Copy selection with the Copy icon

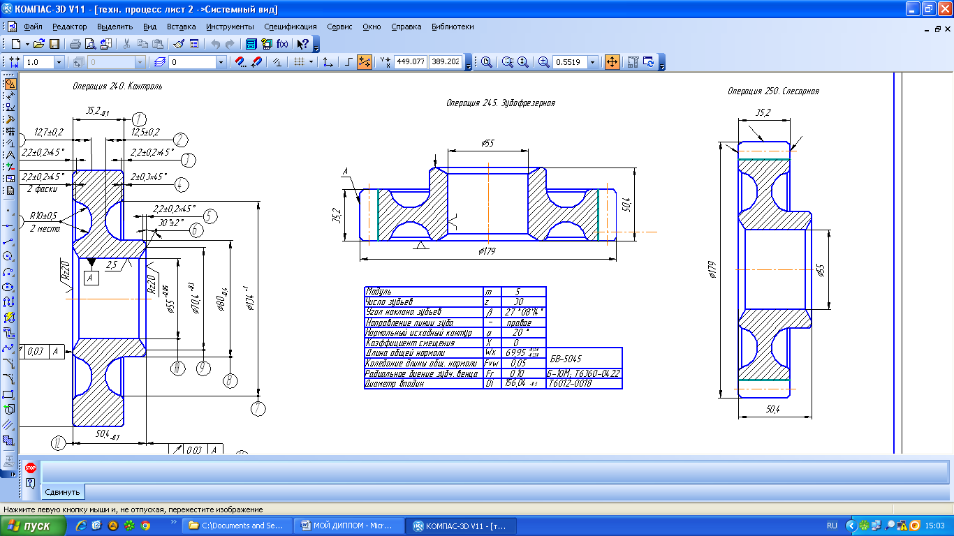click(142, 44)
